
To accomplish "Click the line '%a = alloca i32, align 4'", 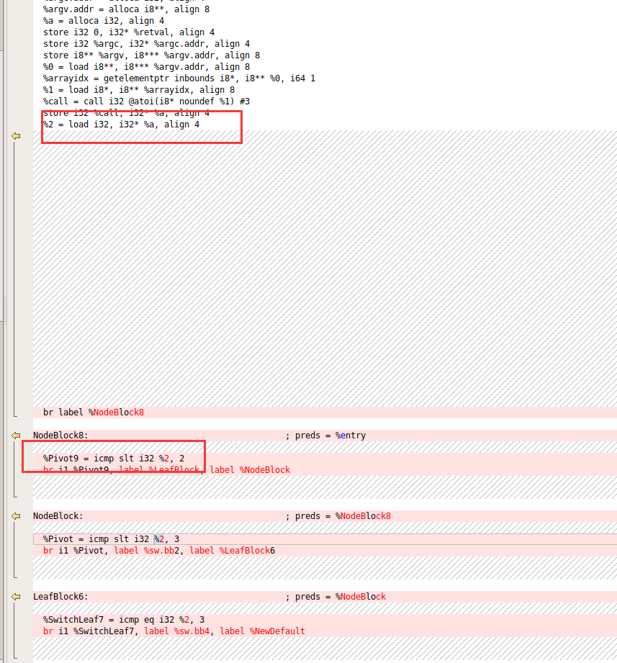I will 104,21.
